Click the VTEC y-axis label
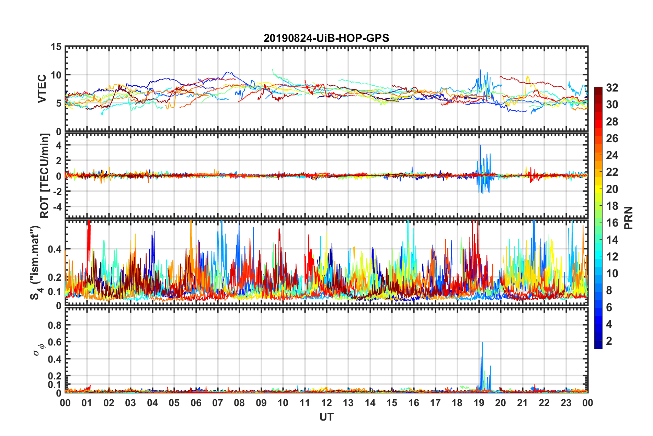653x436 pixels. coord(42,88)
